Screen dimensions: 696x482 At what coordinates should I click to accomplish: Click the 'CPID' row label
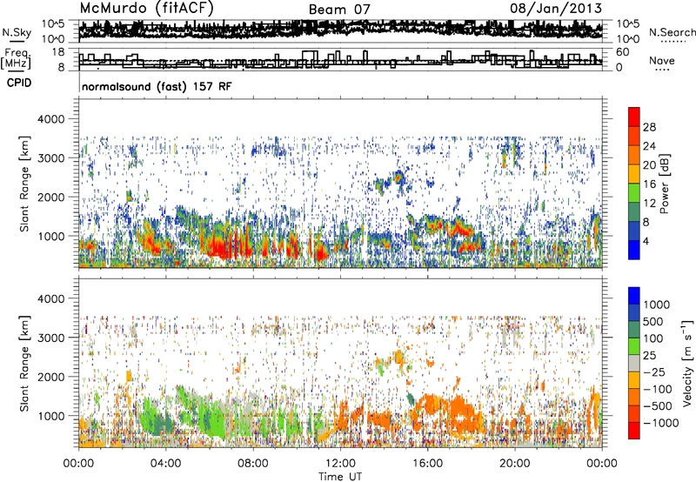click(19, 83)
